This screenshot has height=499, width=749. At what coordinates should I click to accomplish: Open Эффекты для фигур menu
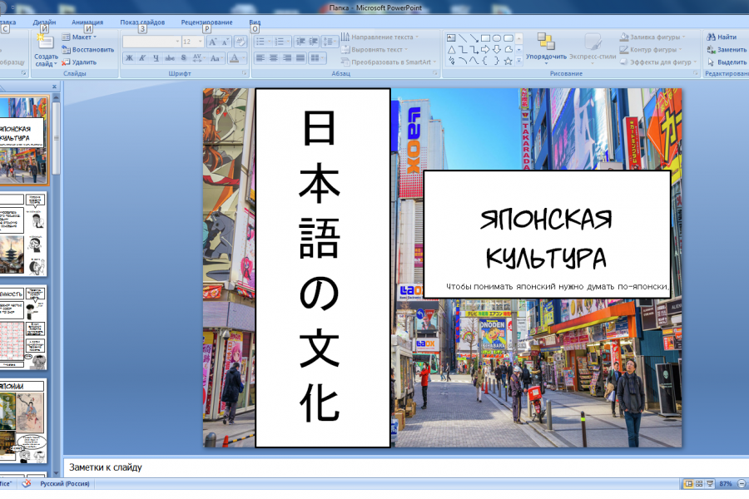click(658, 62)
